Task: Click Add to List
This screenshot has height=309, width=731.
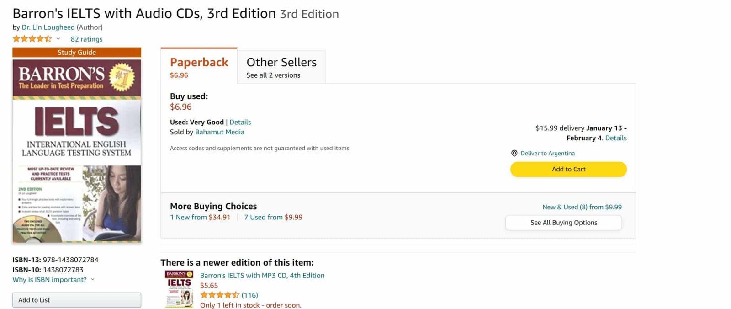Action: (76, 300)
